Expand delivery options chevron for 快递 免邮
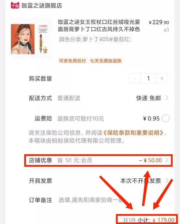180x224 pixels. [167, 98]
